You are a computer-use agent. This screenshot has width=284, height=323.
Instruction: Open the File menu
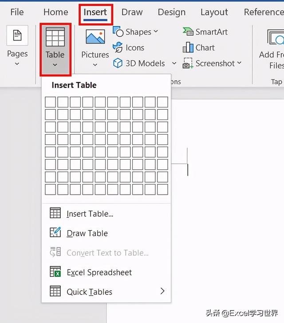[x=17, y=12]
